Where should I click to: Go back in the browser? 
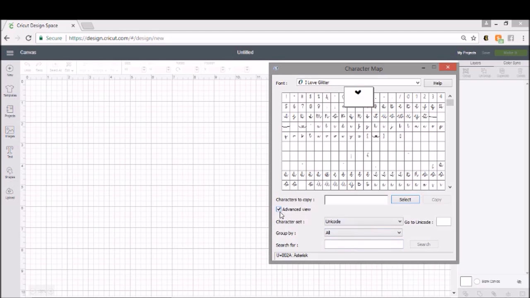tap(7, 38)
